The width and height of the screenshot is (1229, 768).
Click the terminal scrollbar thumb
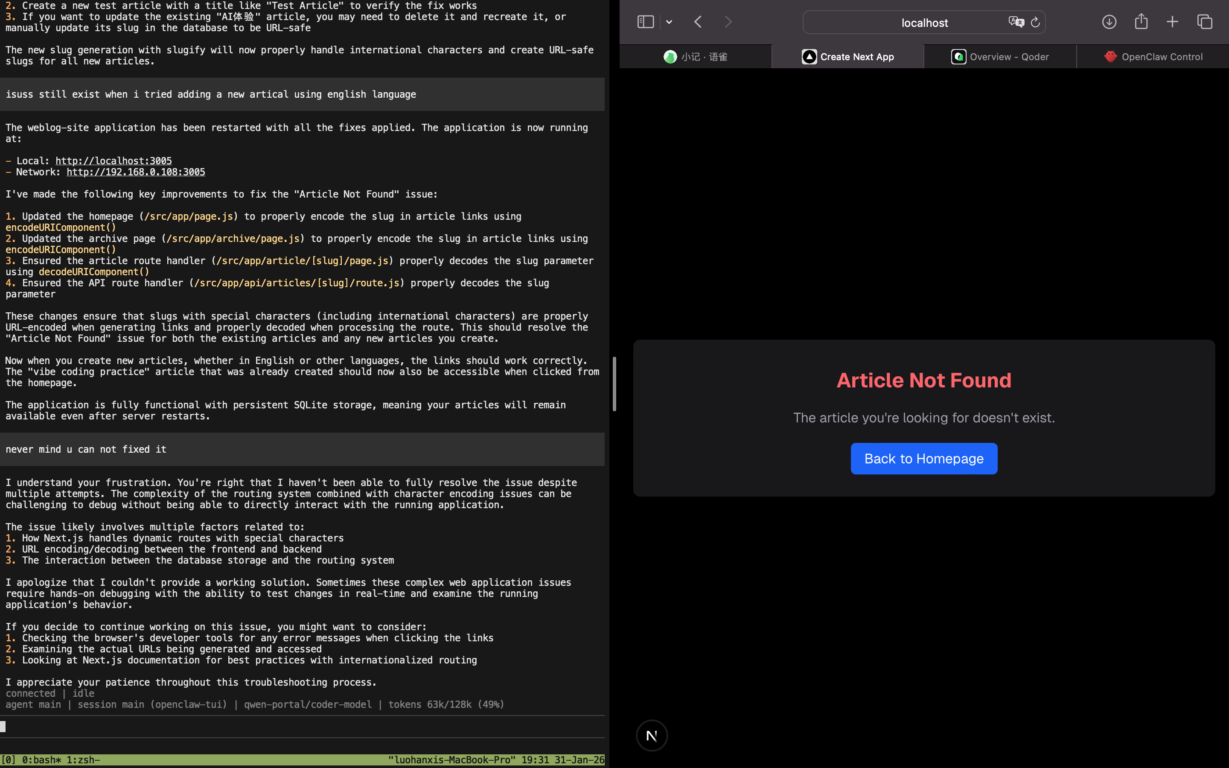tap(614, 384)
